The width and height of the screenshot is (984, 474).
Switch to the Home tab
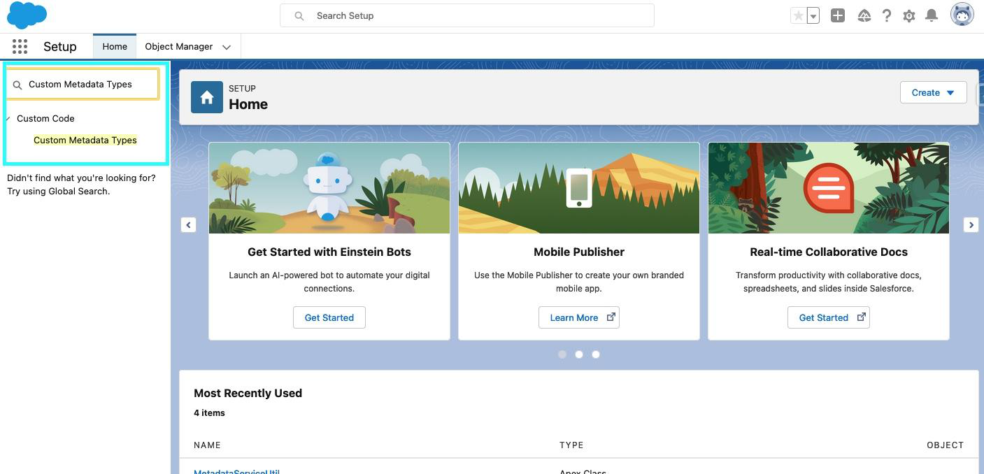(115, 46)
